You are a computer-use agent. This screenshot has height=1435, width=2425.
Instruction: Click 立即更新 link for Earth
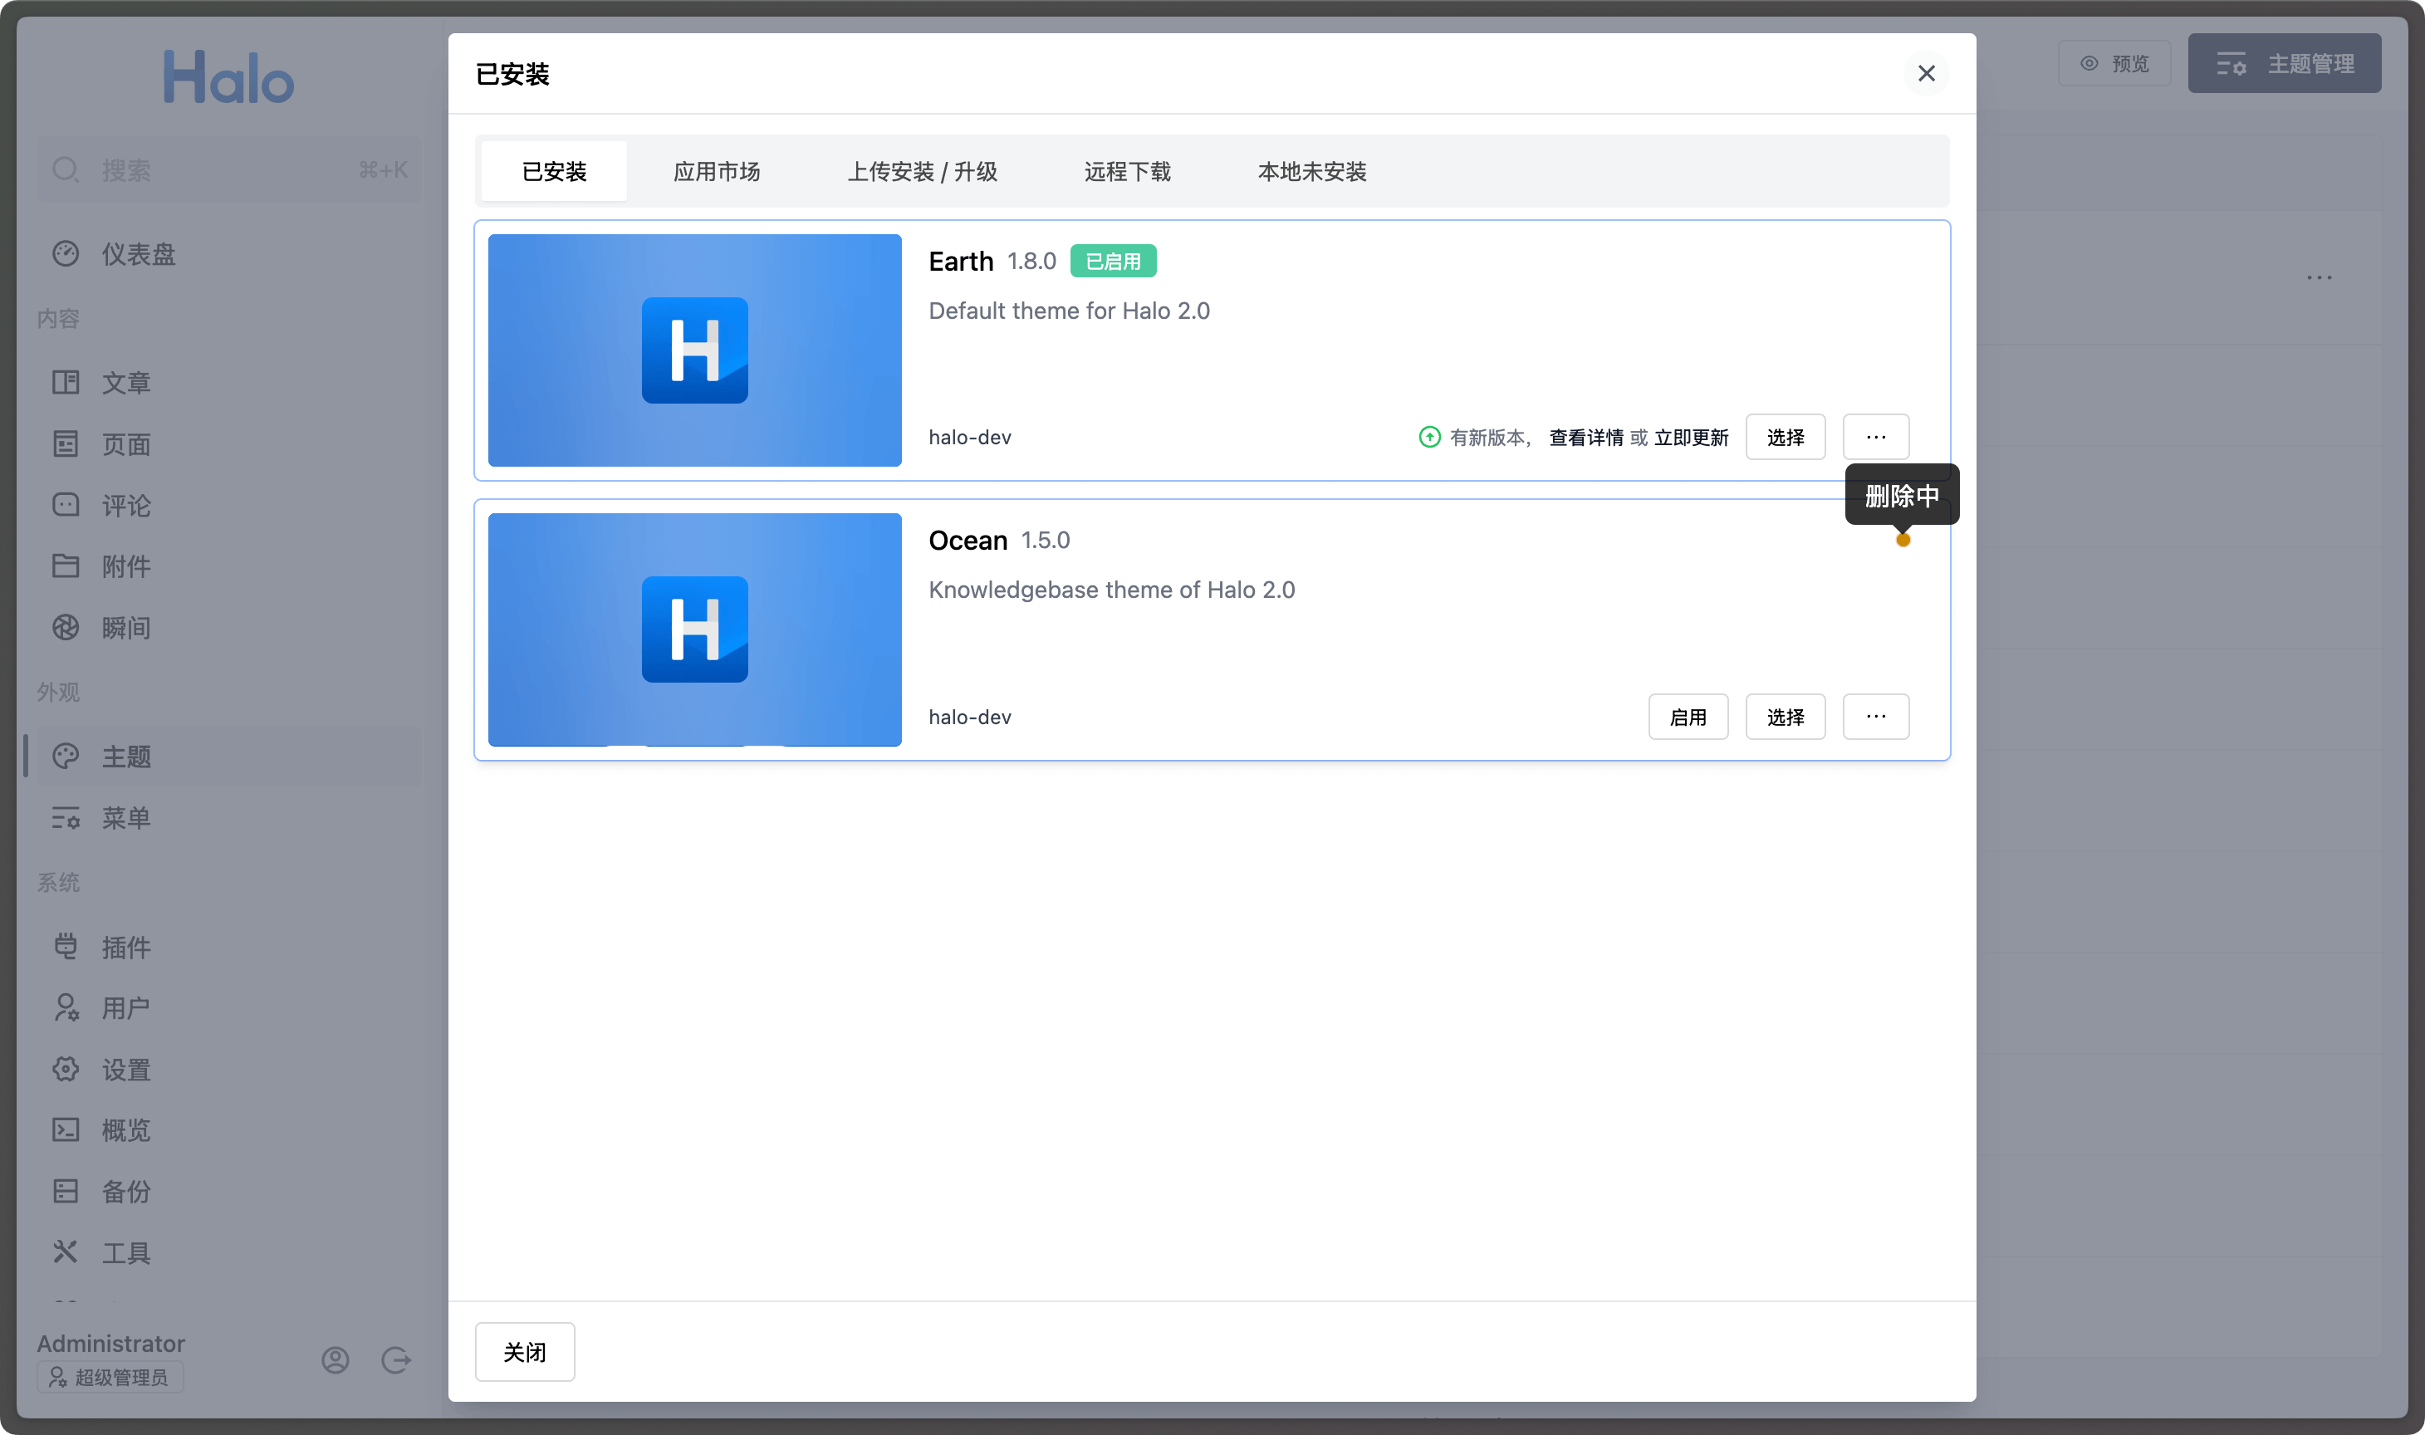(x=1690, y=437)
